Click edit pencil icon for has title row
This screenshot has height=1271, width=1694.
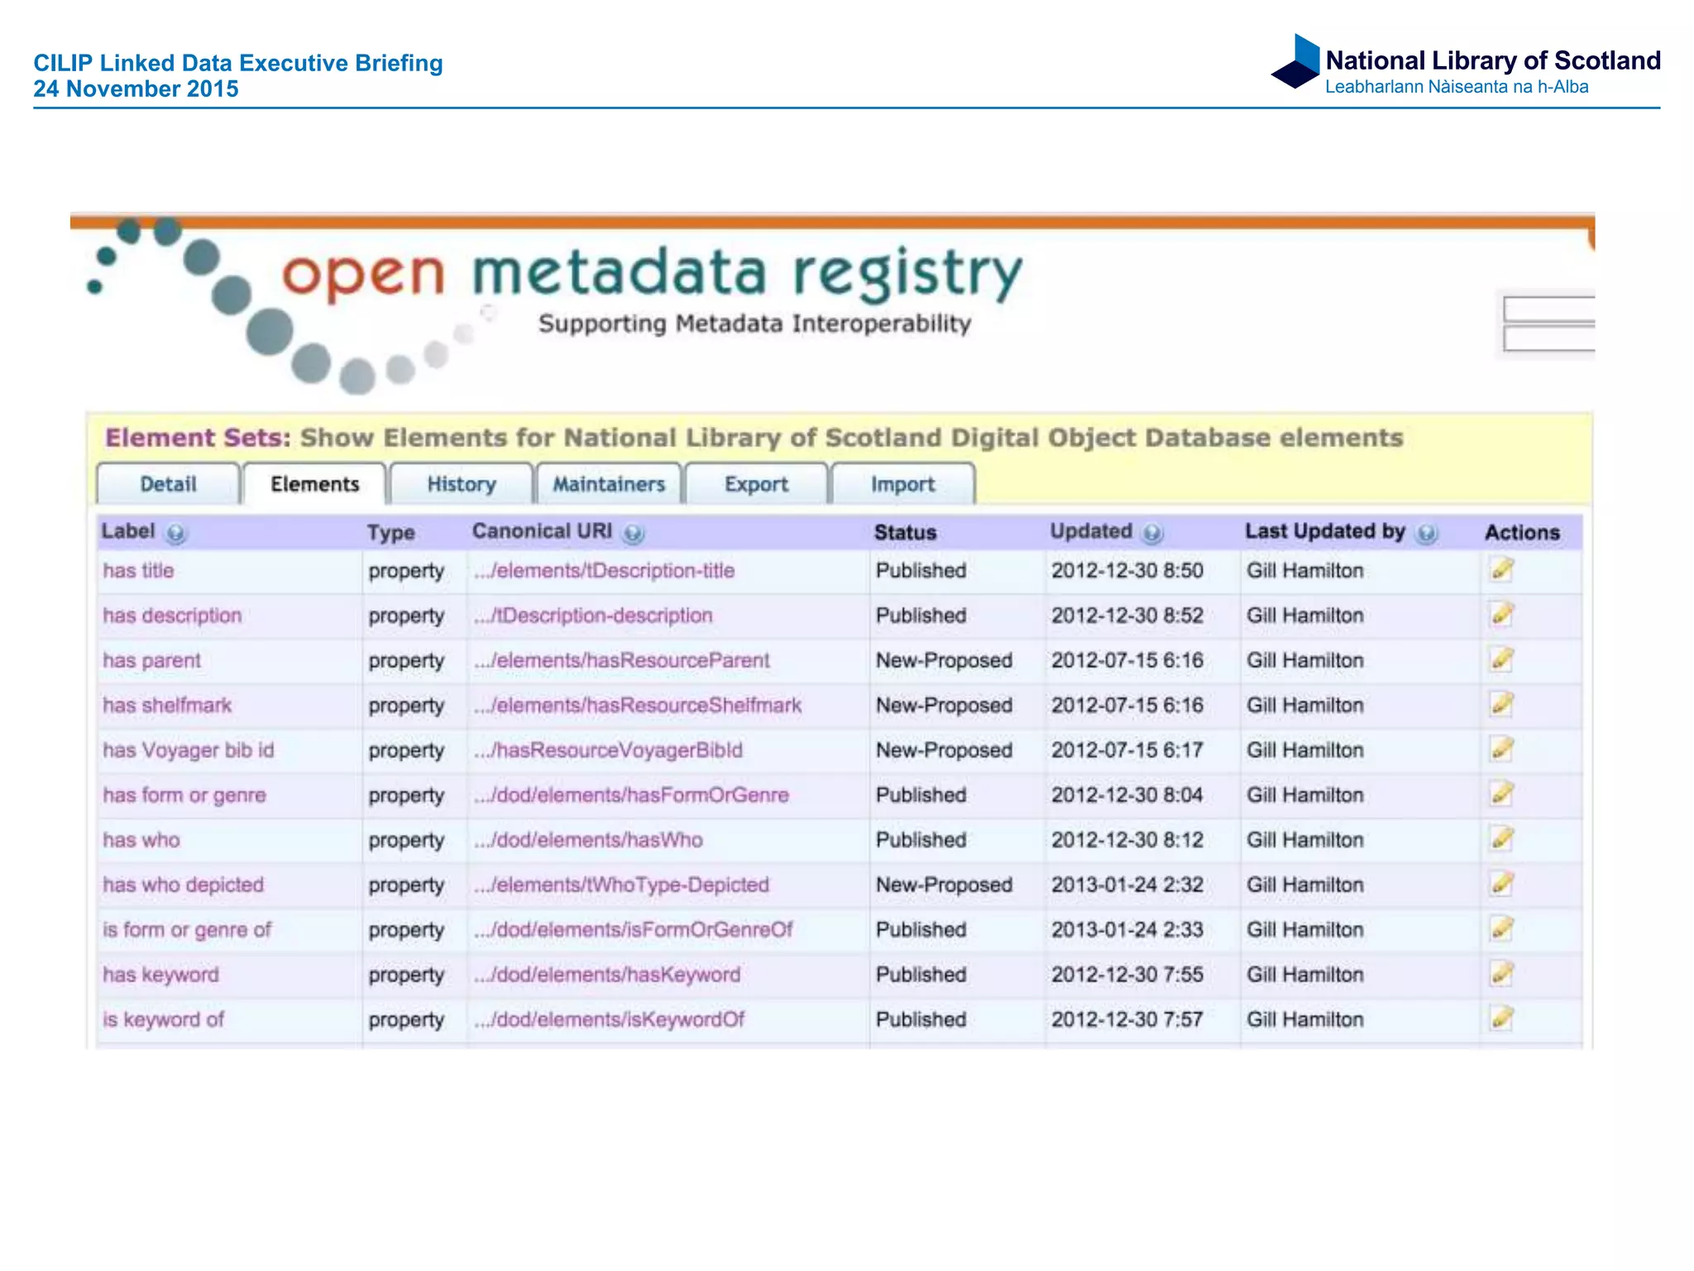[x=1501, y=569]
